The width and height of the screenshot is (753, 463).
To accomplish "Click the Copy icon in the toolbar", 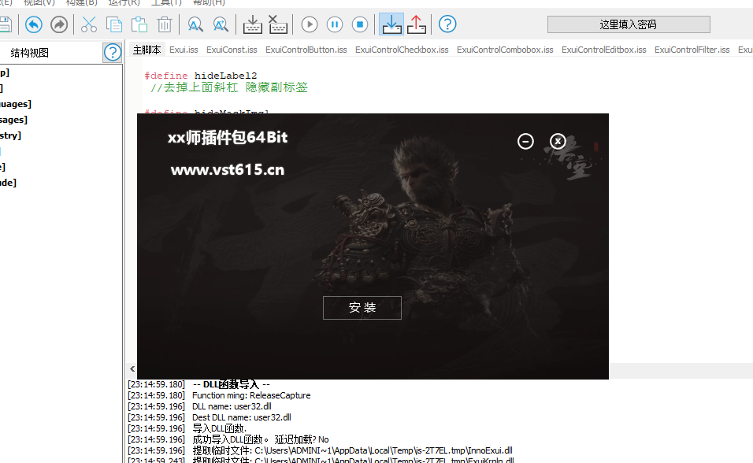I will pyautogui.click(x=114, y=24).
